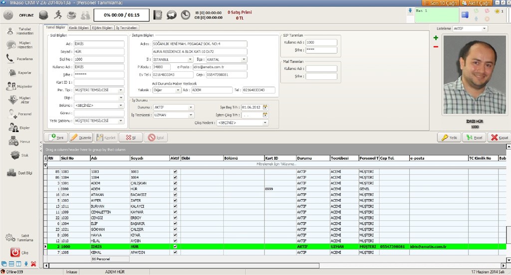511x275 pixels.
Task: Click the Düzenle button
Action: tap(80, 137)
